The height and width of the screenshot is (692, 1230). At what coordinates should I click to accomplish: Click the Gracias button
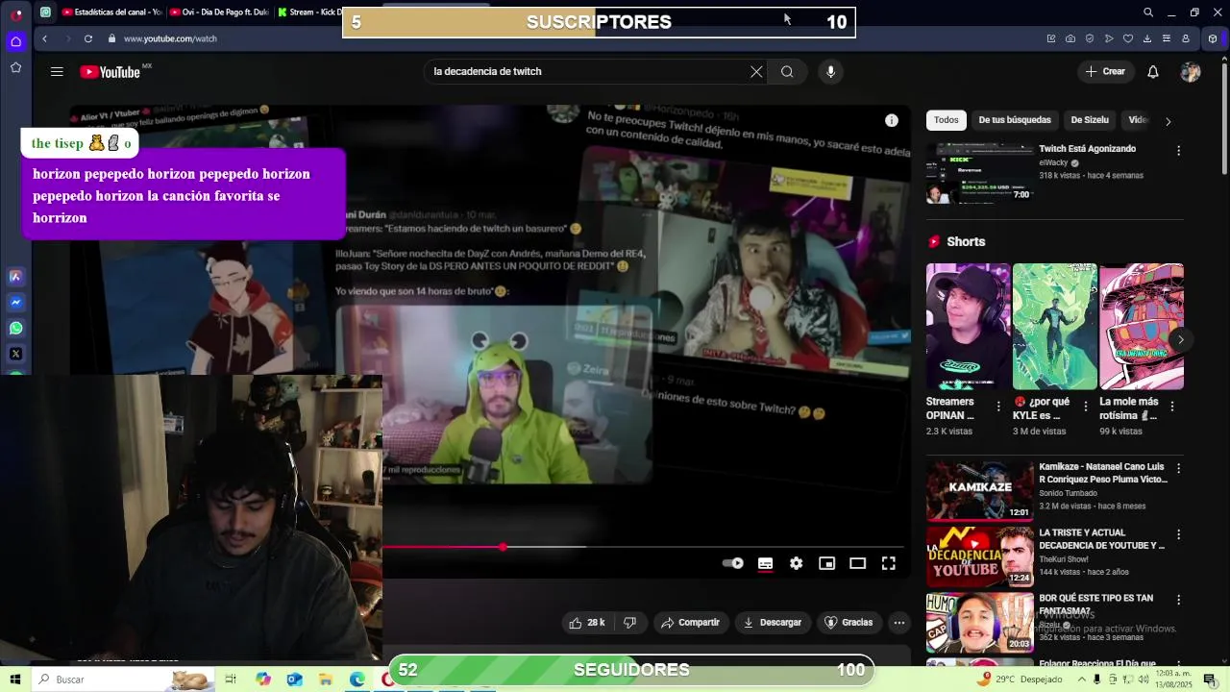click(849, 623)
